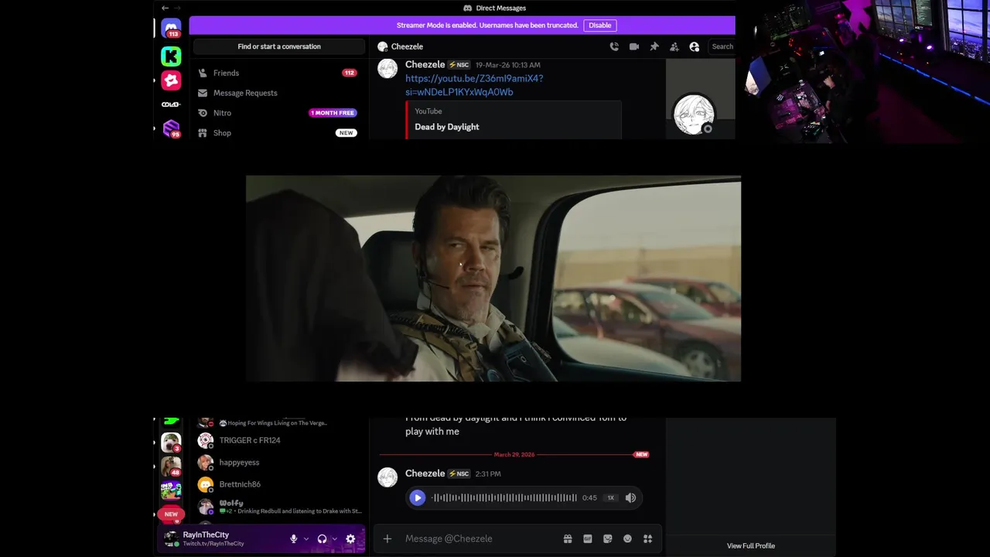Click the NSC tag beside 19-Mar-26 message

[x=459, y=65]
